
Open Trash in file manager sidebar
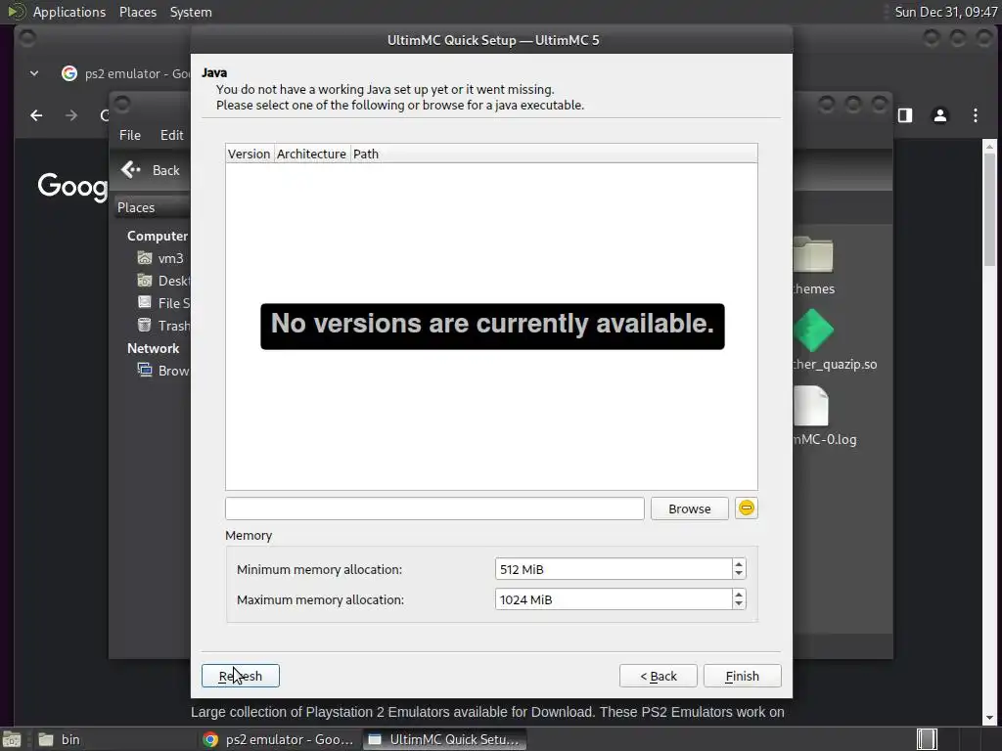point(163,325)
